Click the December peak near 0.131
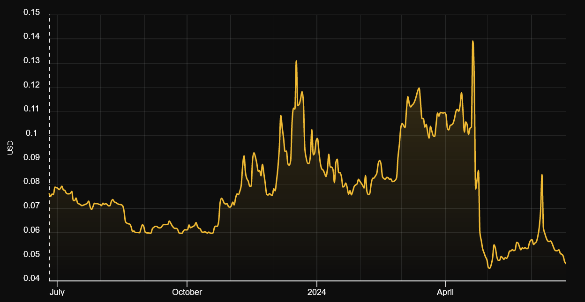Image resolution: width=585 pixels, height=302 pixels. pyautogui.click(x=296, y=61)
